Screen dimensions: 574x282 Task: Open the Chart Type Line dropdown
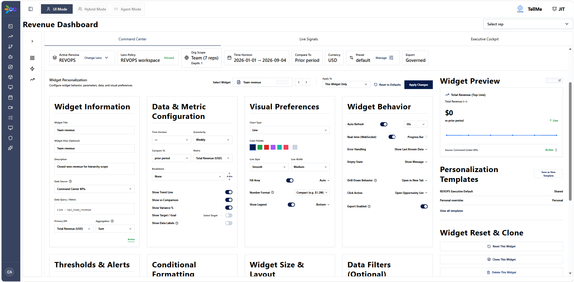(x=290, y=130)
